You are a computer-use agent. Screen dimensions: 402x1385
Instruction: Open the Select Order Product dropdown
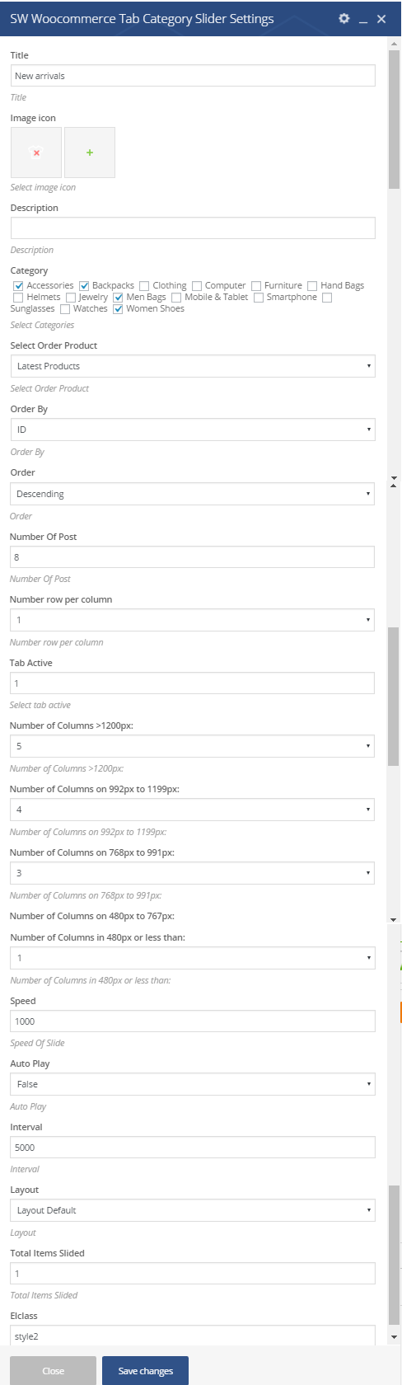click(193, 366)
